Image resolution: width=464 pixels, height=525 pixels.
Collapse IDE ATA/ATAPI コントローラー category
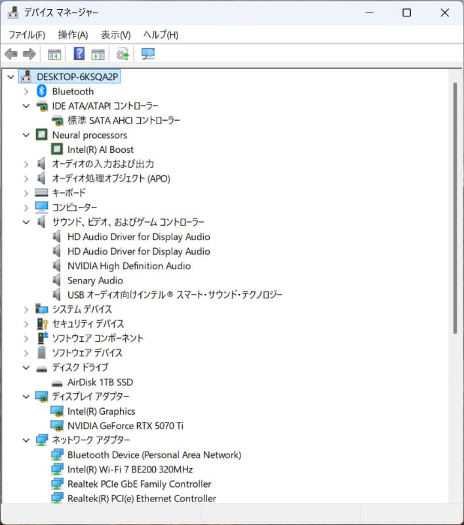pyautogui.click(x=26, y=106)
